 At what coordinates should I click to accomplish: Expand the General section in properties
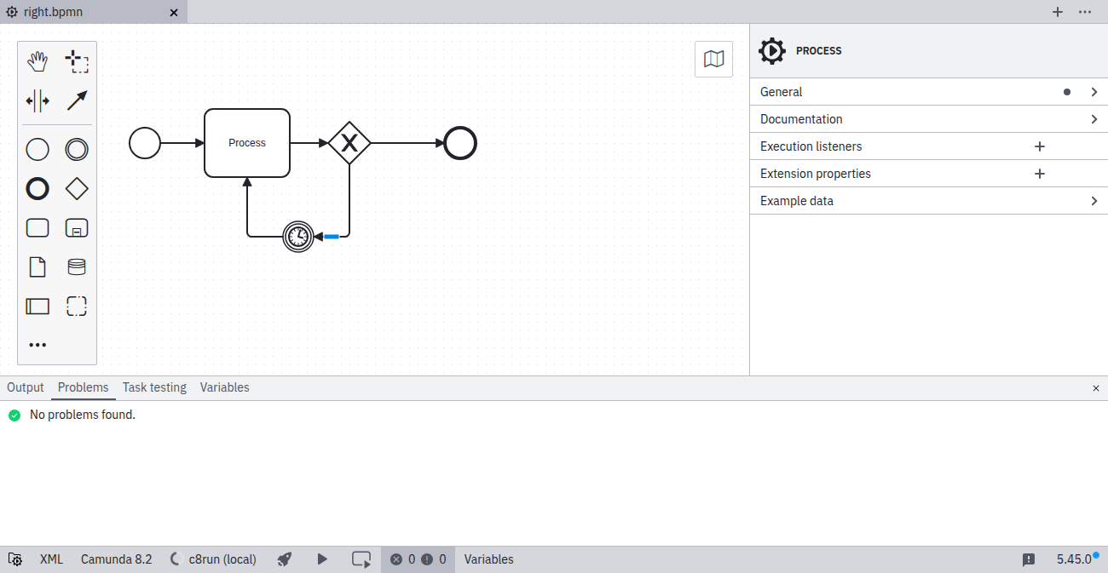pyautogui.click(x=1094, y=91)
